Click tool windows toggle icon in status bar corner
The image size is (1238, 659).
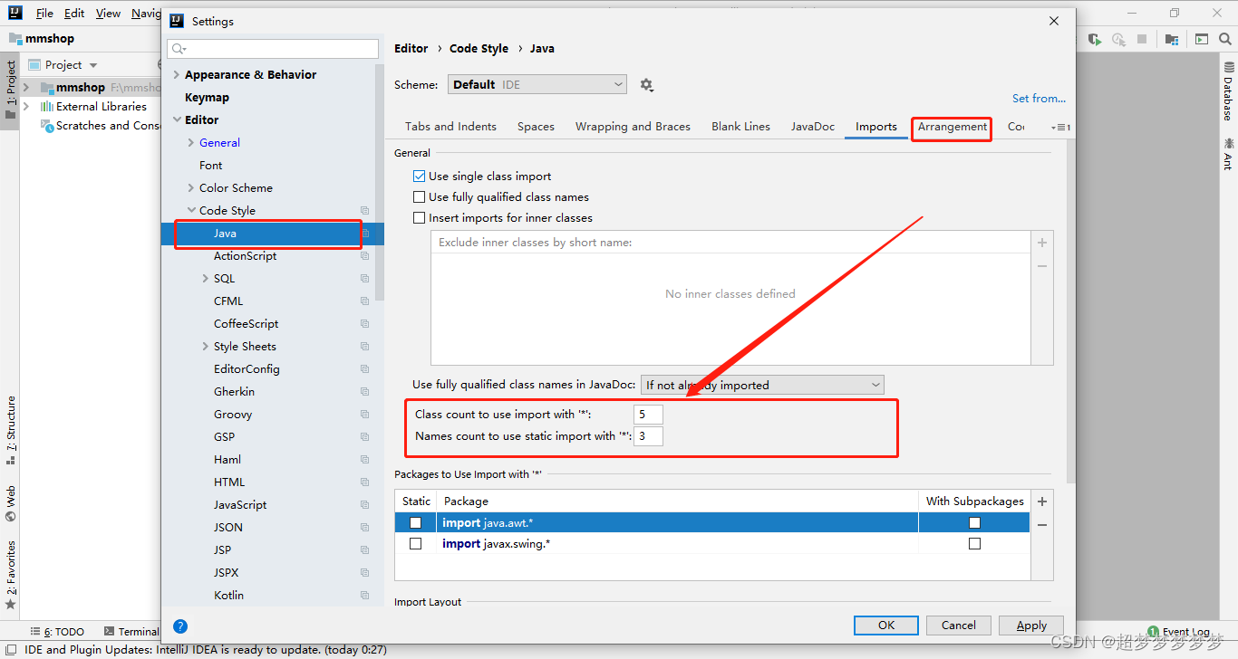(10, 649)
